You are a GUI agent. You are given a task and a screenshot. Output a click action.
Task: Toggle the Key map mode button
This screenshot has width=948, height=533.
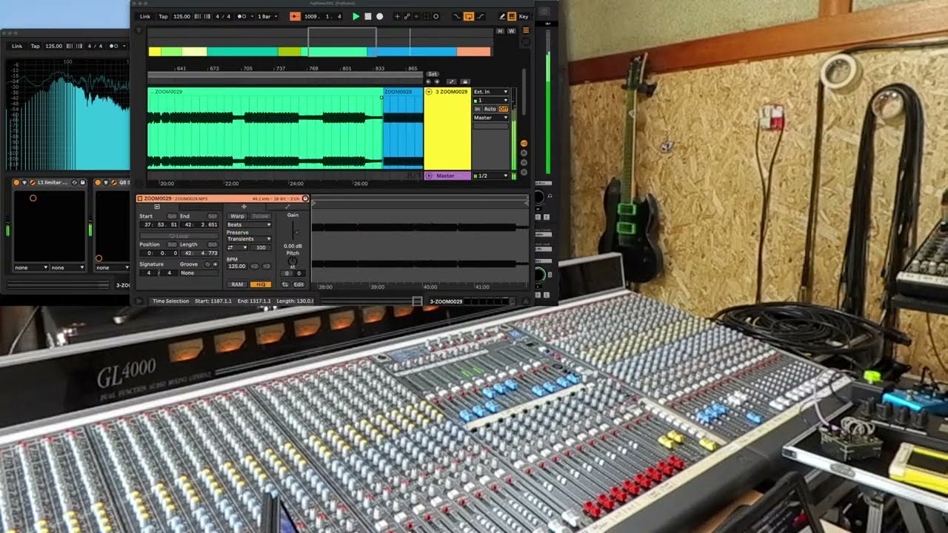coord(523,16)
